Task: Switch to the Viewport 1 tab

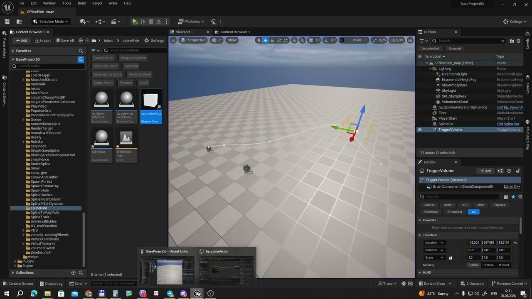Action: [184, 32]
